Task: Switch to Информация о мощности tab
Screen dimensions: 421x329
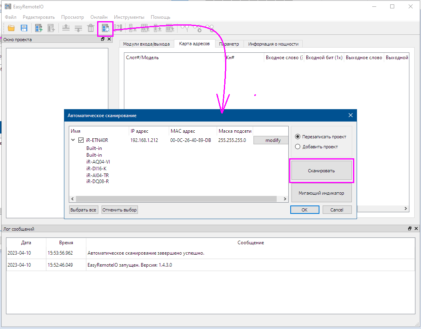Action: 273,44
